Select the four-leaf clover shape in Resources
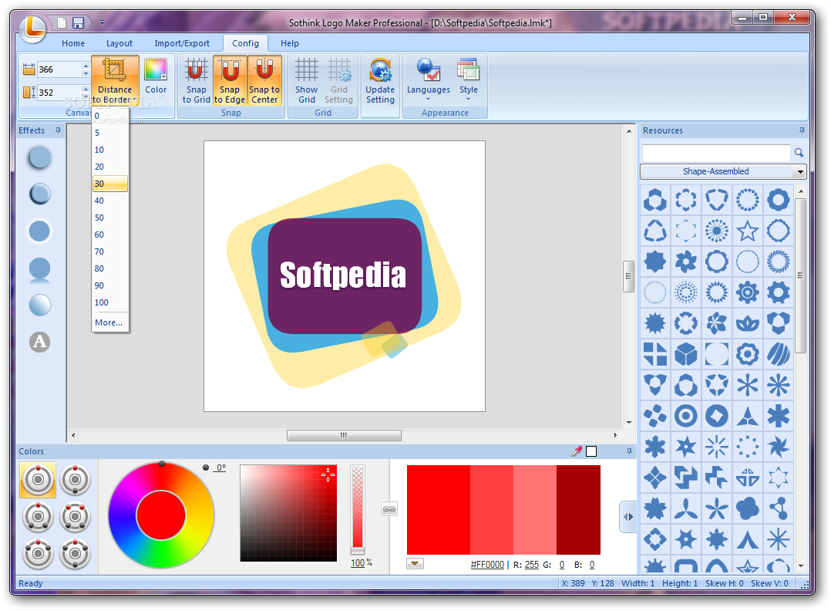 click(x=747, y=508)
